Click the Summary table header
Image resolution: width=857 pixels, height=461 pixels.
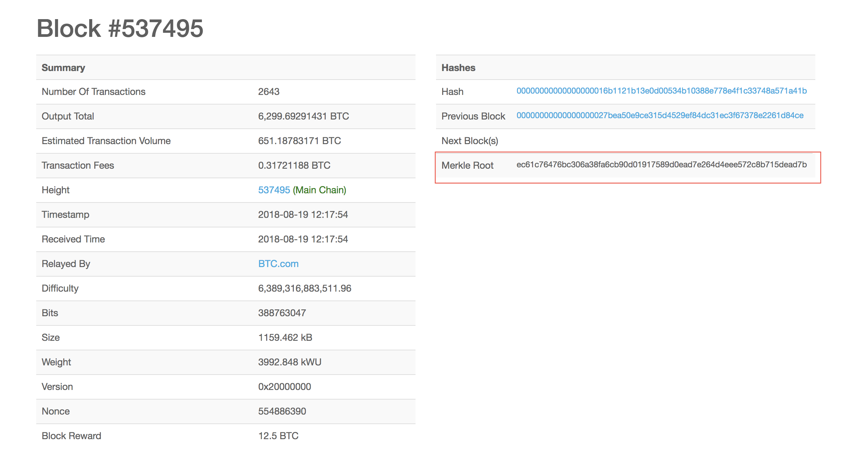pyautogui.click(x=63, y=68)
